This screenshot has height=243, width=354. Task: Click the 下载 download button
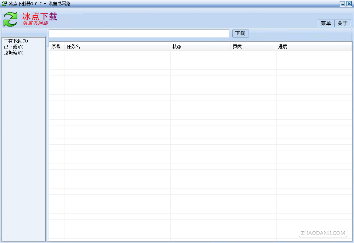point(240,34)
